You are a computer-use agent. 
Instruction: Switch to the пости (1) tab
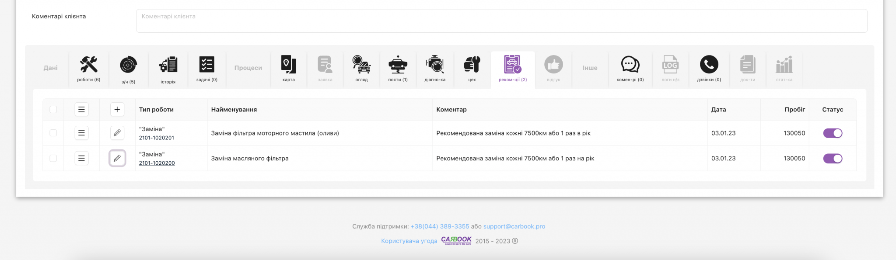pyautogui.click(x=398, y=69)
